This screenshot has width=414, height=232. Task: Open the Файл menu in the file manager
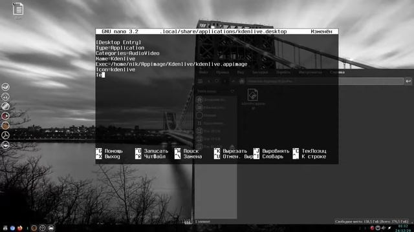click(x=203, y=72)
